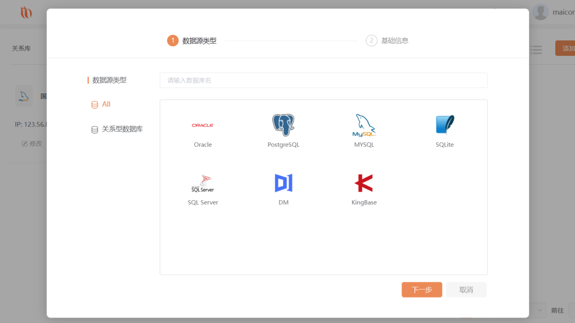Click the MySQL thumbnail in background list
This screenshot has width=575, height=323.
pos(24,96)
